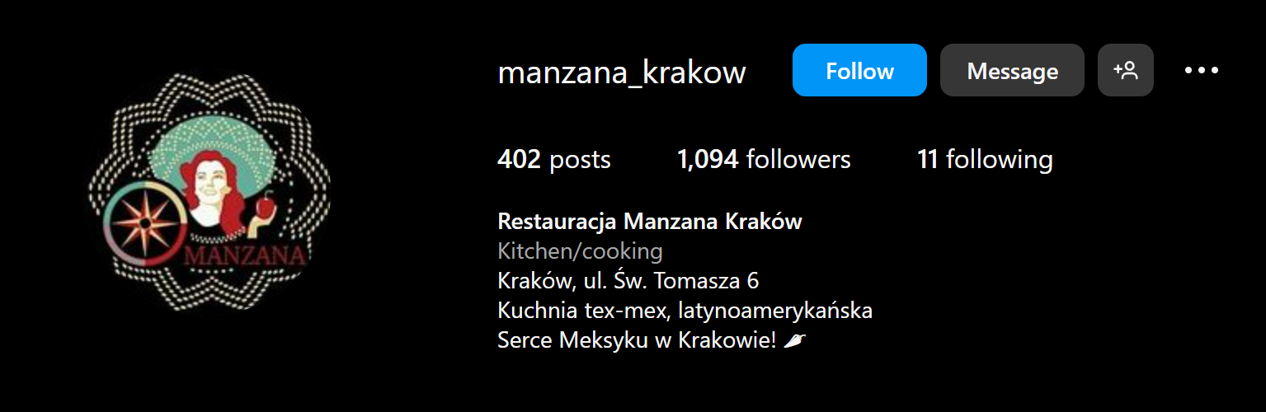Screen dimensions: 1266x412
Task: Click the manzana_krakow username heading
Action: point(622,73)
